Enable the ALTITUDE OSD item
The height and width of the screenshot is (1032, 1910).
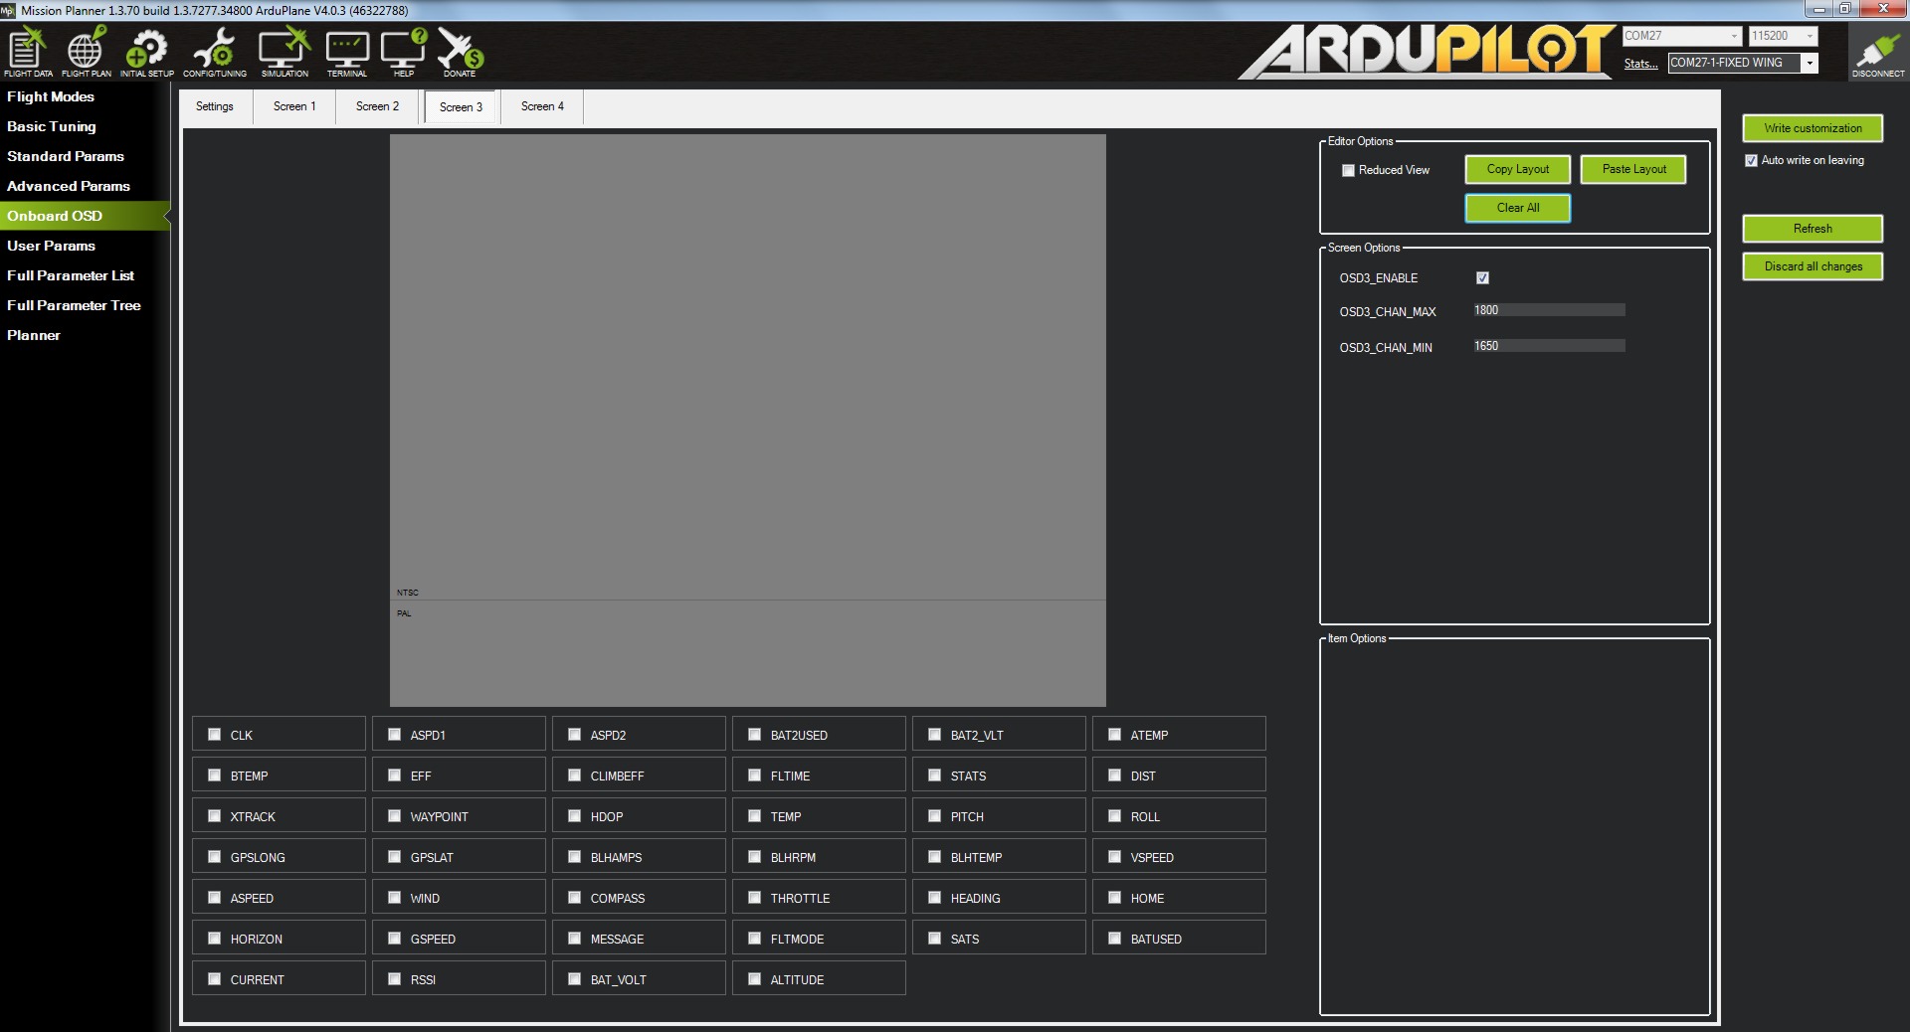click(754, 979)
